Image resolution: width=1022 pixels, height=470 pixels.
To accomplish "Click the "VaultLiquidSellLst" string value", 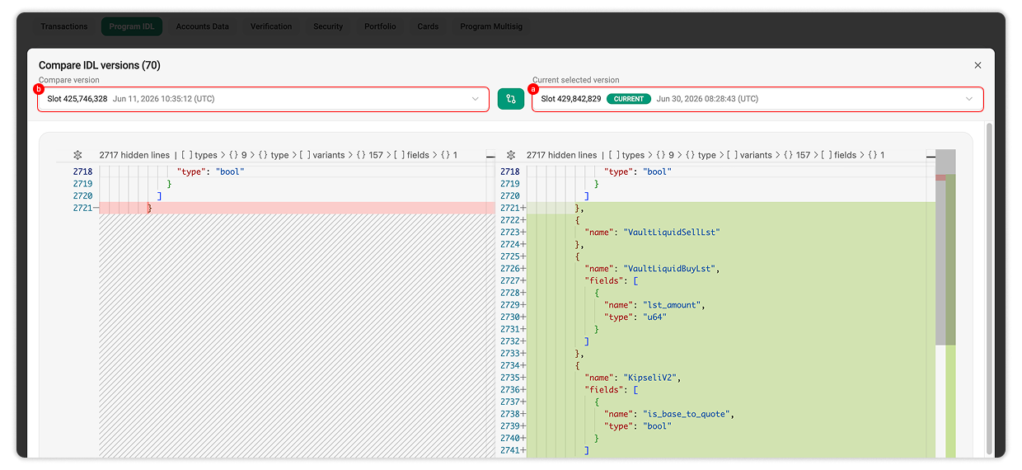I will 673,233.
